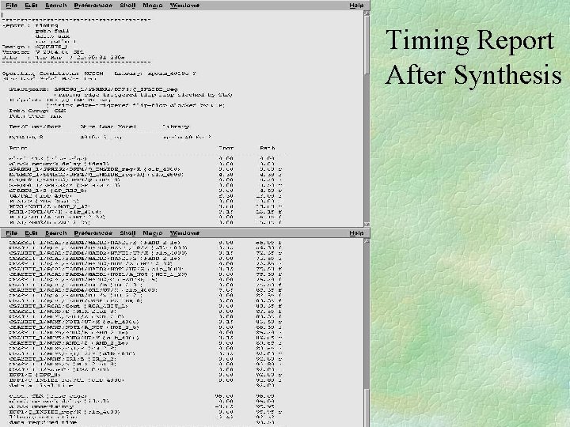Open the Edit menu in the top window
Screen dimensions: 570x427
31,6
